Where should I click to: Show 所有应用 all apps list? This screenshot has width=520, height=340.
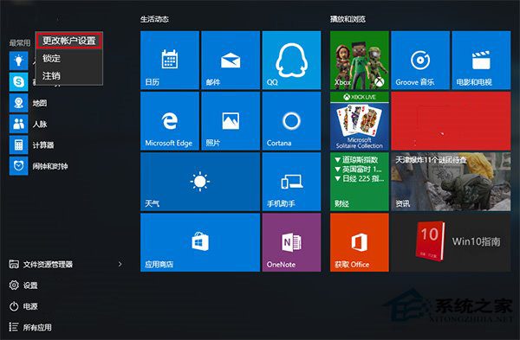(x=30, y=327)
